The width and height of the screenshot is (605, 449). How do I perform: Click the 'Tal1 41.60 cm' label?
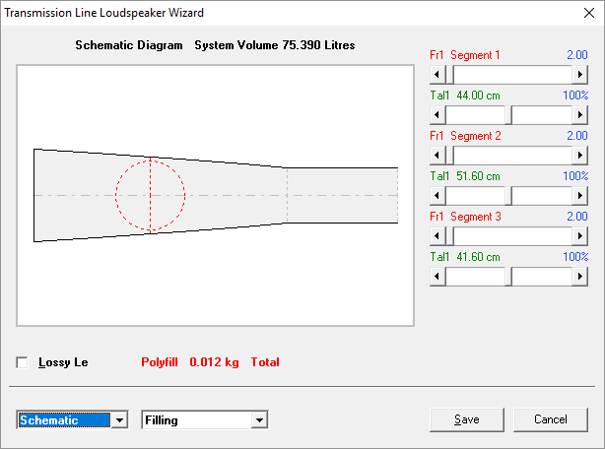click(x=465, y=257)
